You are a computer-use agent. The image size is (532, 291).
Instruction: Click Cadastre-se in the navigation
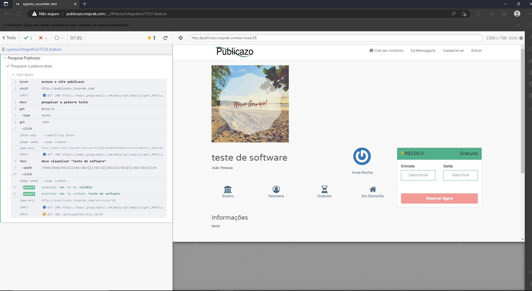click(x=453, y=51)
